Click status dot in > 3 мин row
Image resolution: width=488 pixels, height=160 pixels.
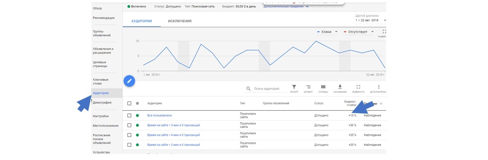[x=137, y=125]
